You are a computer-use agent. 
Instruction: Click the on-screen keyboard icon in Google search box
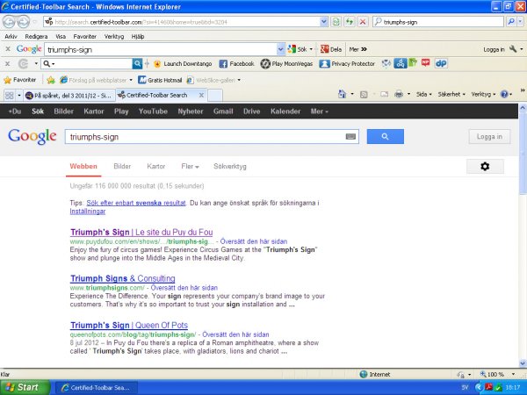350,136
